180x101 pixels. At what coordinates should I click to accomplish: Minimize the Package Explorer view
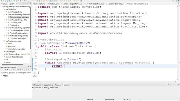coord(29,3)
